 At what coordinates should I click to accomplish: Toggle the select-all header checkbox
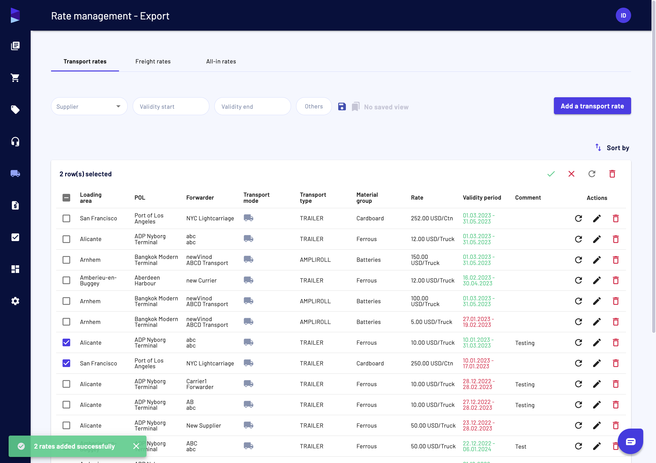[66, 198]
